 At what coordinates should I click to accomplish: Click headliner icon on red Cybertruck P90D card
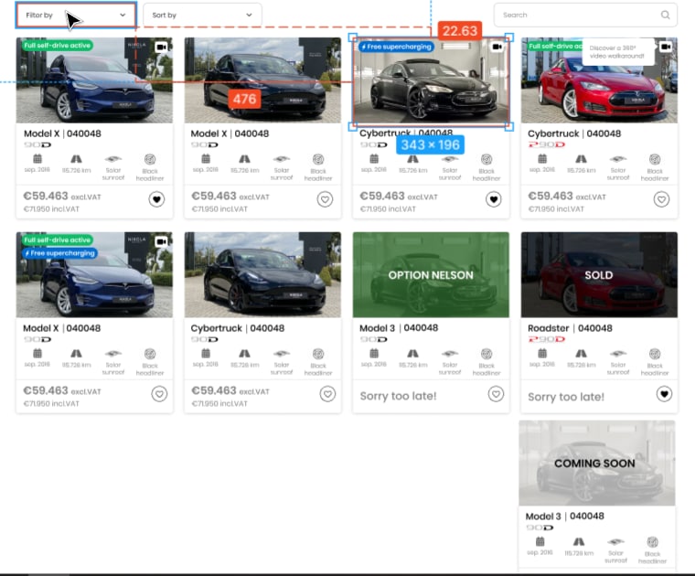(x=655, y=159)
